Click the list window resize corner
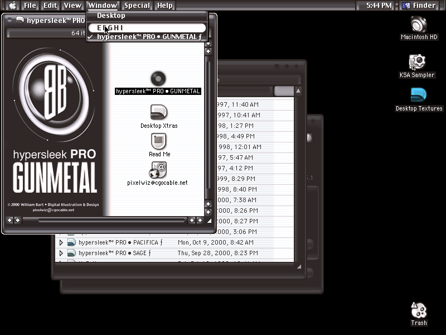The width and height of the screenshot is (446, 335). tap(299, 267)
